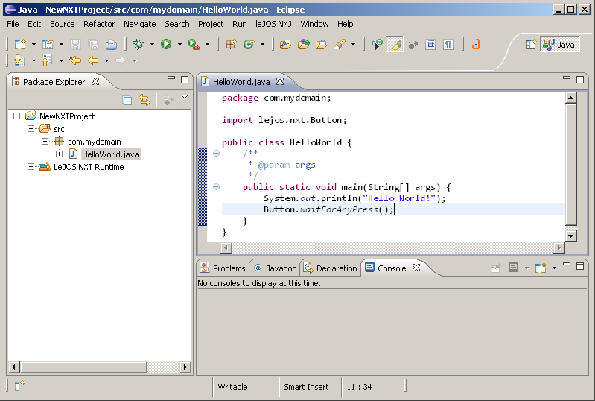
Task: Click the Print icon in toolbar
Action: point(111,45)
